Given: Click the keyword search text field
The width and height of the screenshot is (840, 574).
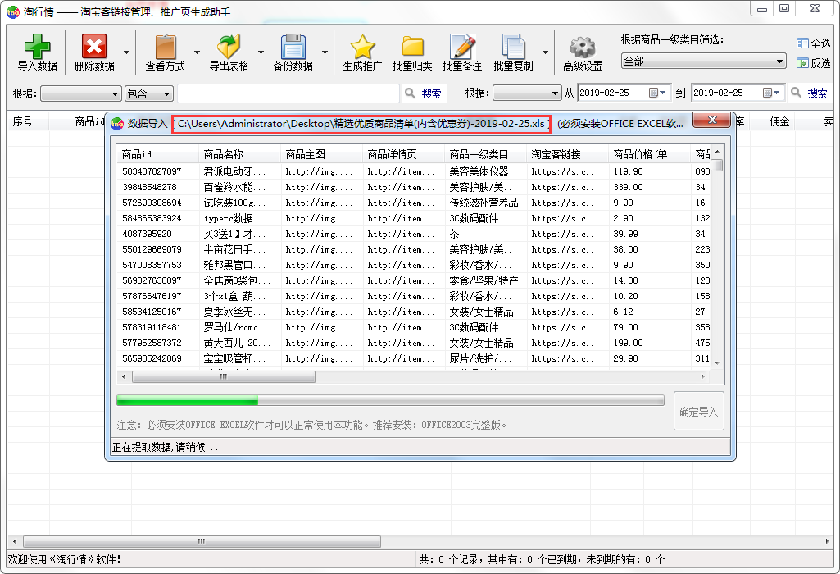Looking at the screenshot, I should 288,93.
